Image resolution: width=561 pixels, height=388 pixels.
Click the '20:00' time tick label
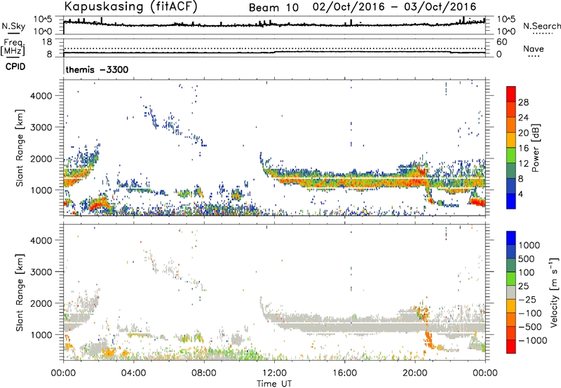(414, 373)
